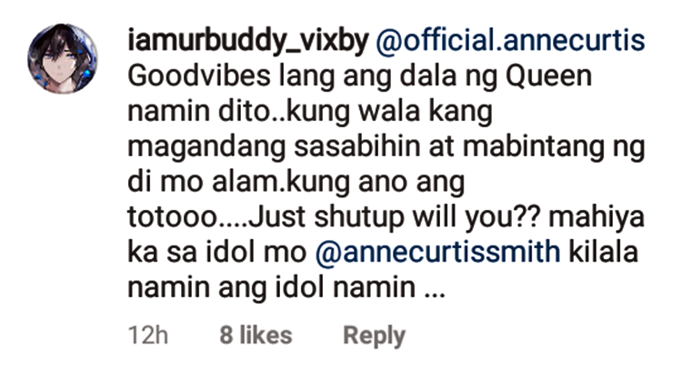View the 8 likes list

pyautogui.click(x=256, y=335)
